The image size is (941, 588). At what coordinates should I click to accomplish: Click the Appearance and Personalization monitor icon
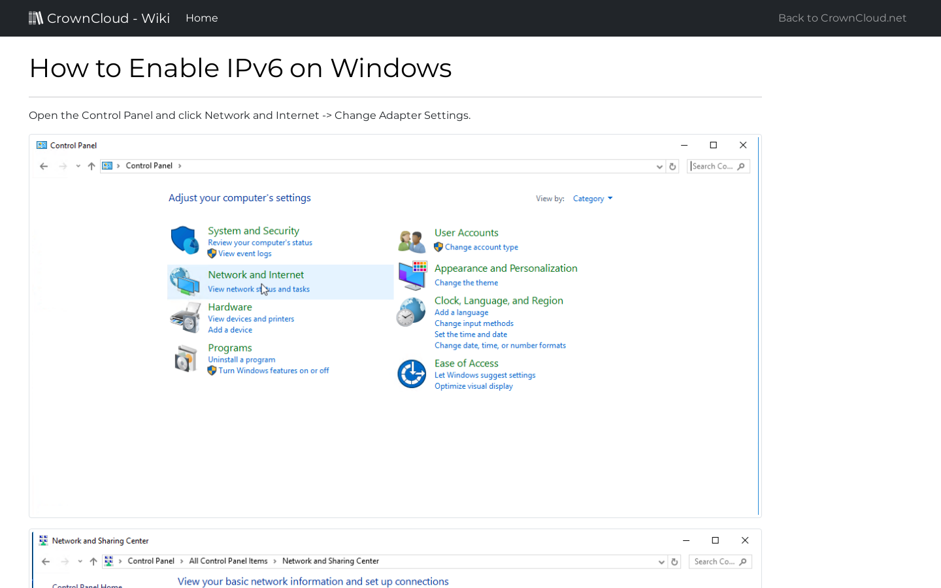pyautogui.click(x=412, y=276)
